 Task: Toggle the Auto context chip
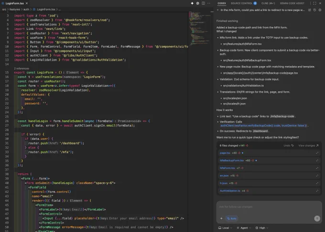(231, 218)
